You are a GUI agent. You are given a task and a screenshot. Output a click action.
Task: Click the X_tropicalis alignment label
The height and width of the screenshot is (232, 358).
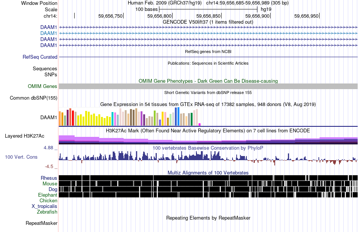pyautogui.click(x=44, y=206)
